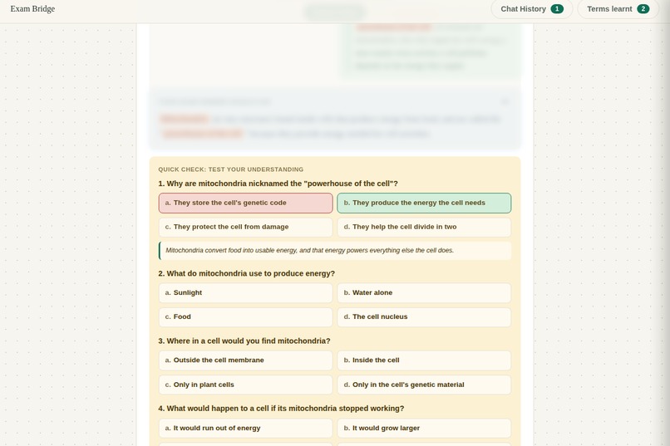Click question 1 about the powerhouse nickname

[x=278, y=184]
